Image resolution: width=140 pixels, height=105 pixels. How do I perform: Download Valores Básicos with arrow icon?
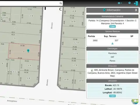[112, 43]
